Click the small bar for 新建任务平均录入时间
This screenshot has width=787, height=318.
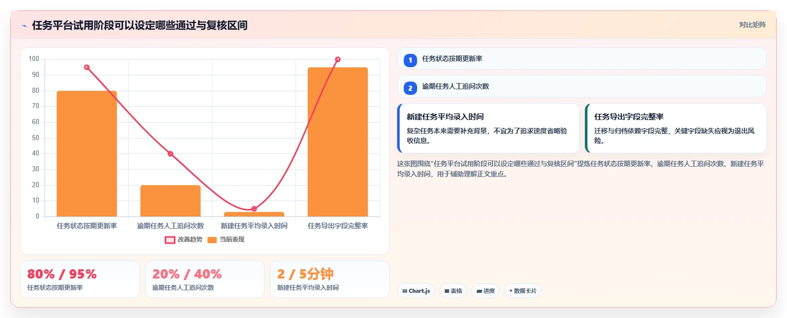254,214
